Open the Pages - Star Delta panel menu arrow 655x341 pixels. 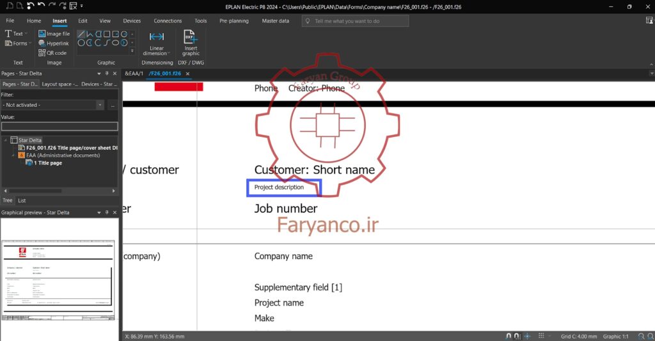click(x=99, y=74)
